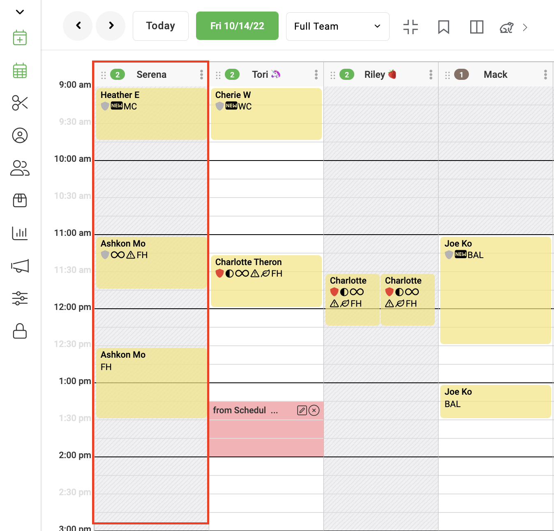Collapse the sidebar with the top chevron
The width and height of the screenshot is (554, 531).
(20, 12)
